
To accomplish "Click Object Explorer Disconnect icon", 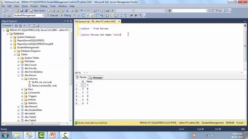I will tap(21, 25).
